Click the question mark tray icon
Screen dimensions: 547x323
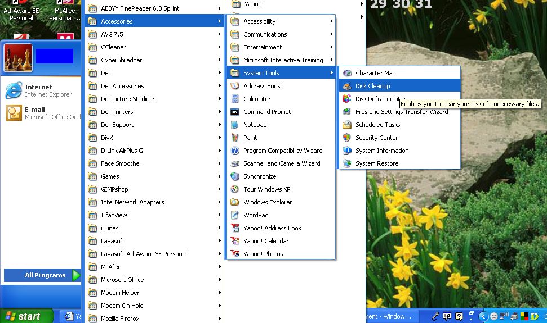tap(459, 316)
